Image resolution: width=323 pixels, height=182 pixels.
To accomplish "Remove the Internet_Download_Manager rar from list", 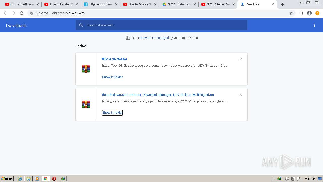I will 241,95.
